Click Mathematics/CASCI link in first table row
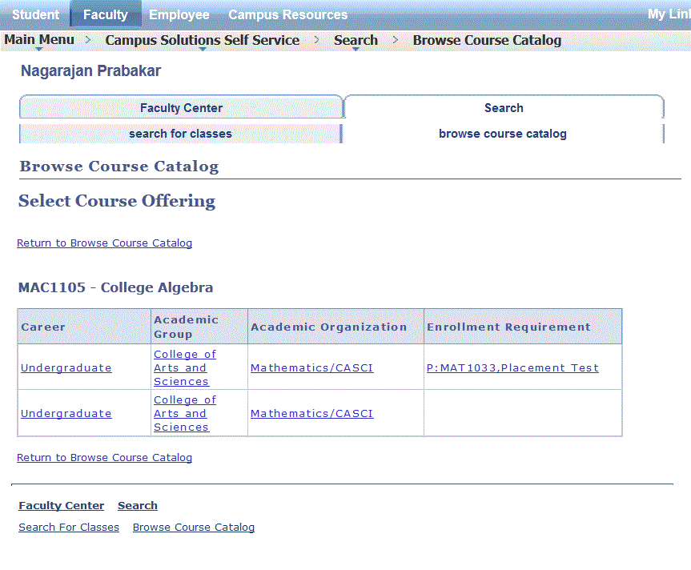This screenshot has height=570, width=691. coord(311,367)
